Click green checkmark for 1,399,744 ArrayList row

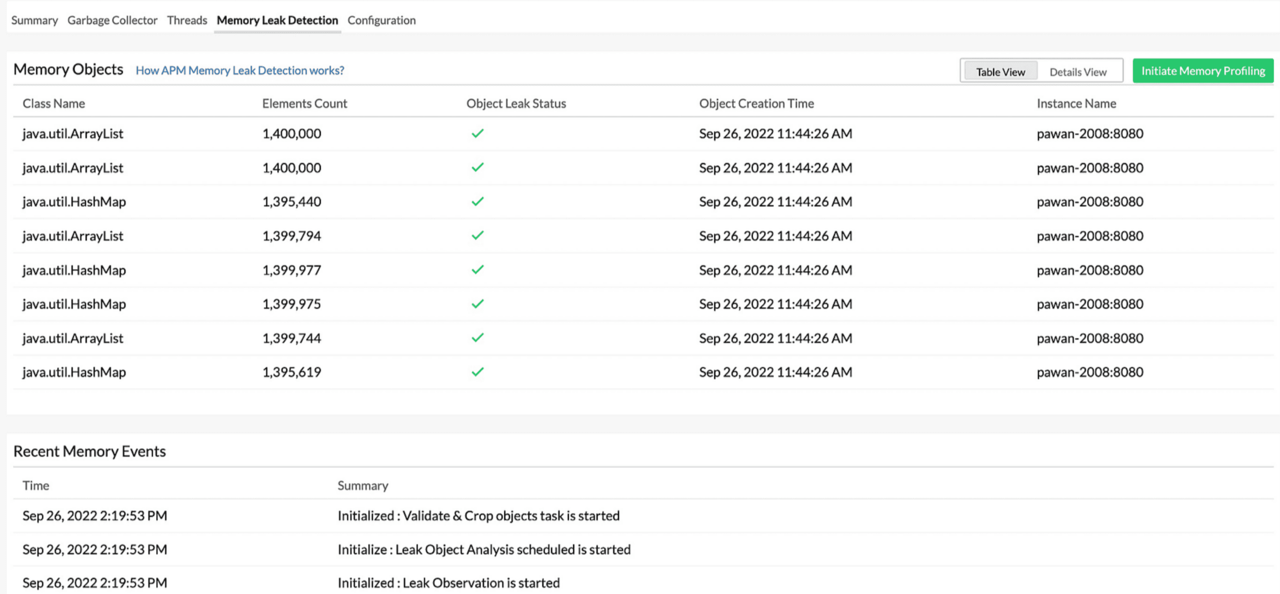tap(477, 338)
